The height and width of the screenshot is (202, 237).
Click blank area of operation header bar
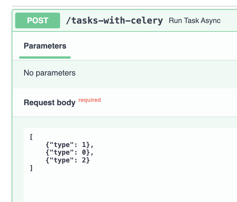(229, 20)
